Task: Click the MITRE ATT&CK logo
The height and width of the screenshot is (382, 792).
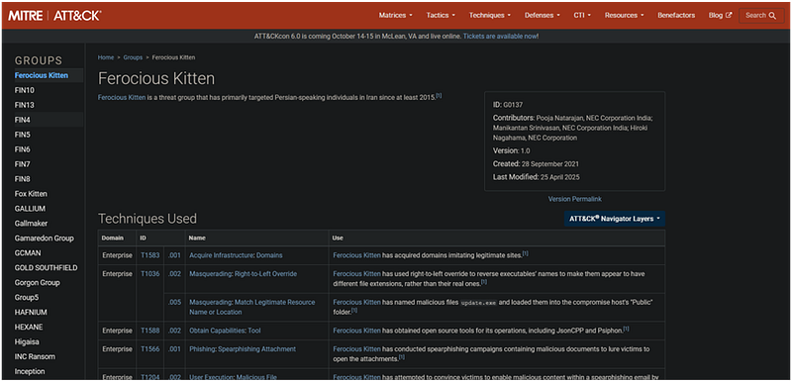Action: point(54,15)
